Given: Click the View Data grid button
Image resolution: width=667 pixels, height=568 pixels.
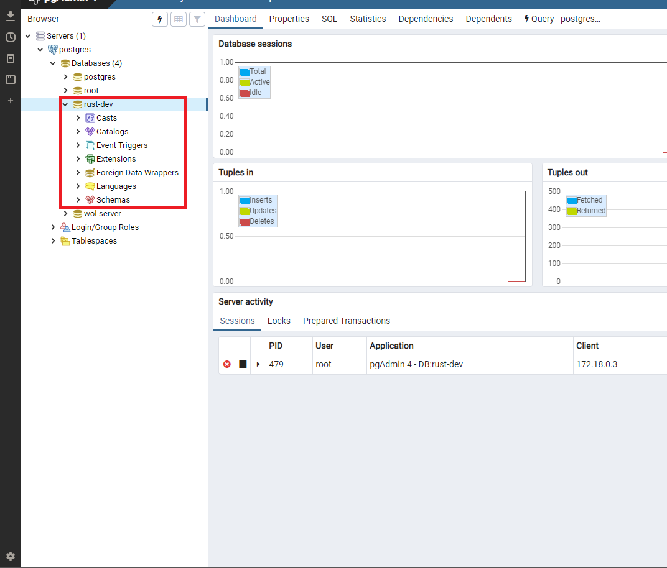Looking at the screenshot, I should click(x=179, y=19).
